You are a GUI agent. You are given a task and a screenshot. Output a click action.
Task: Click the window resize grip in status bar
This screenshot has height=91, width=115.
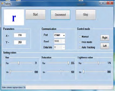[x=112, y=88]
